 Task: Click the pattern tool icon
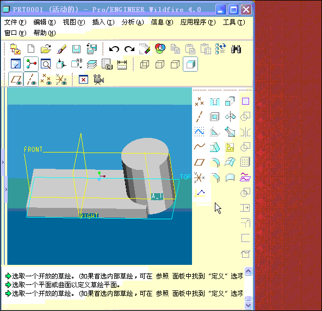point(245,162)
